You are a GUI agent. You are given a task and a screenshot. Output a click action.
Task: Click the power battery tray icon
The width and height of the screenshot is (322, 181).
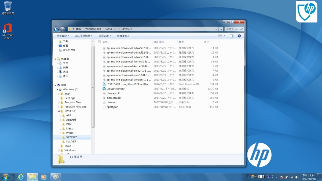tap(287, 177)
